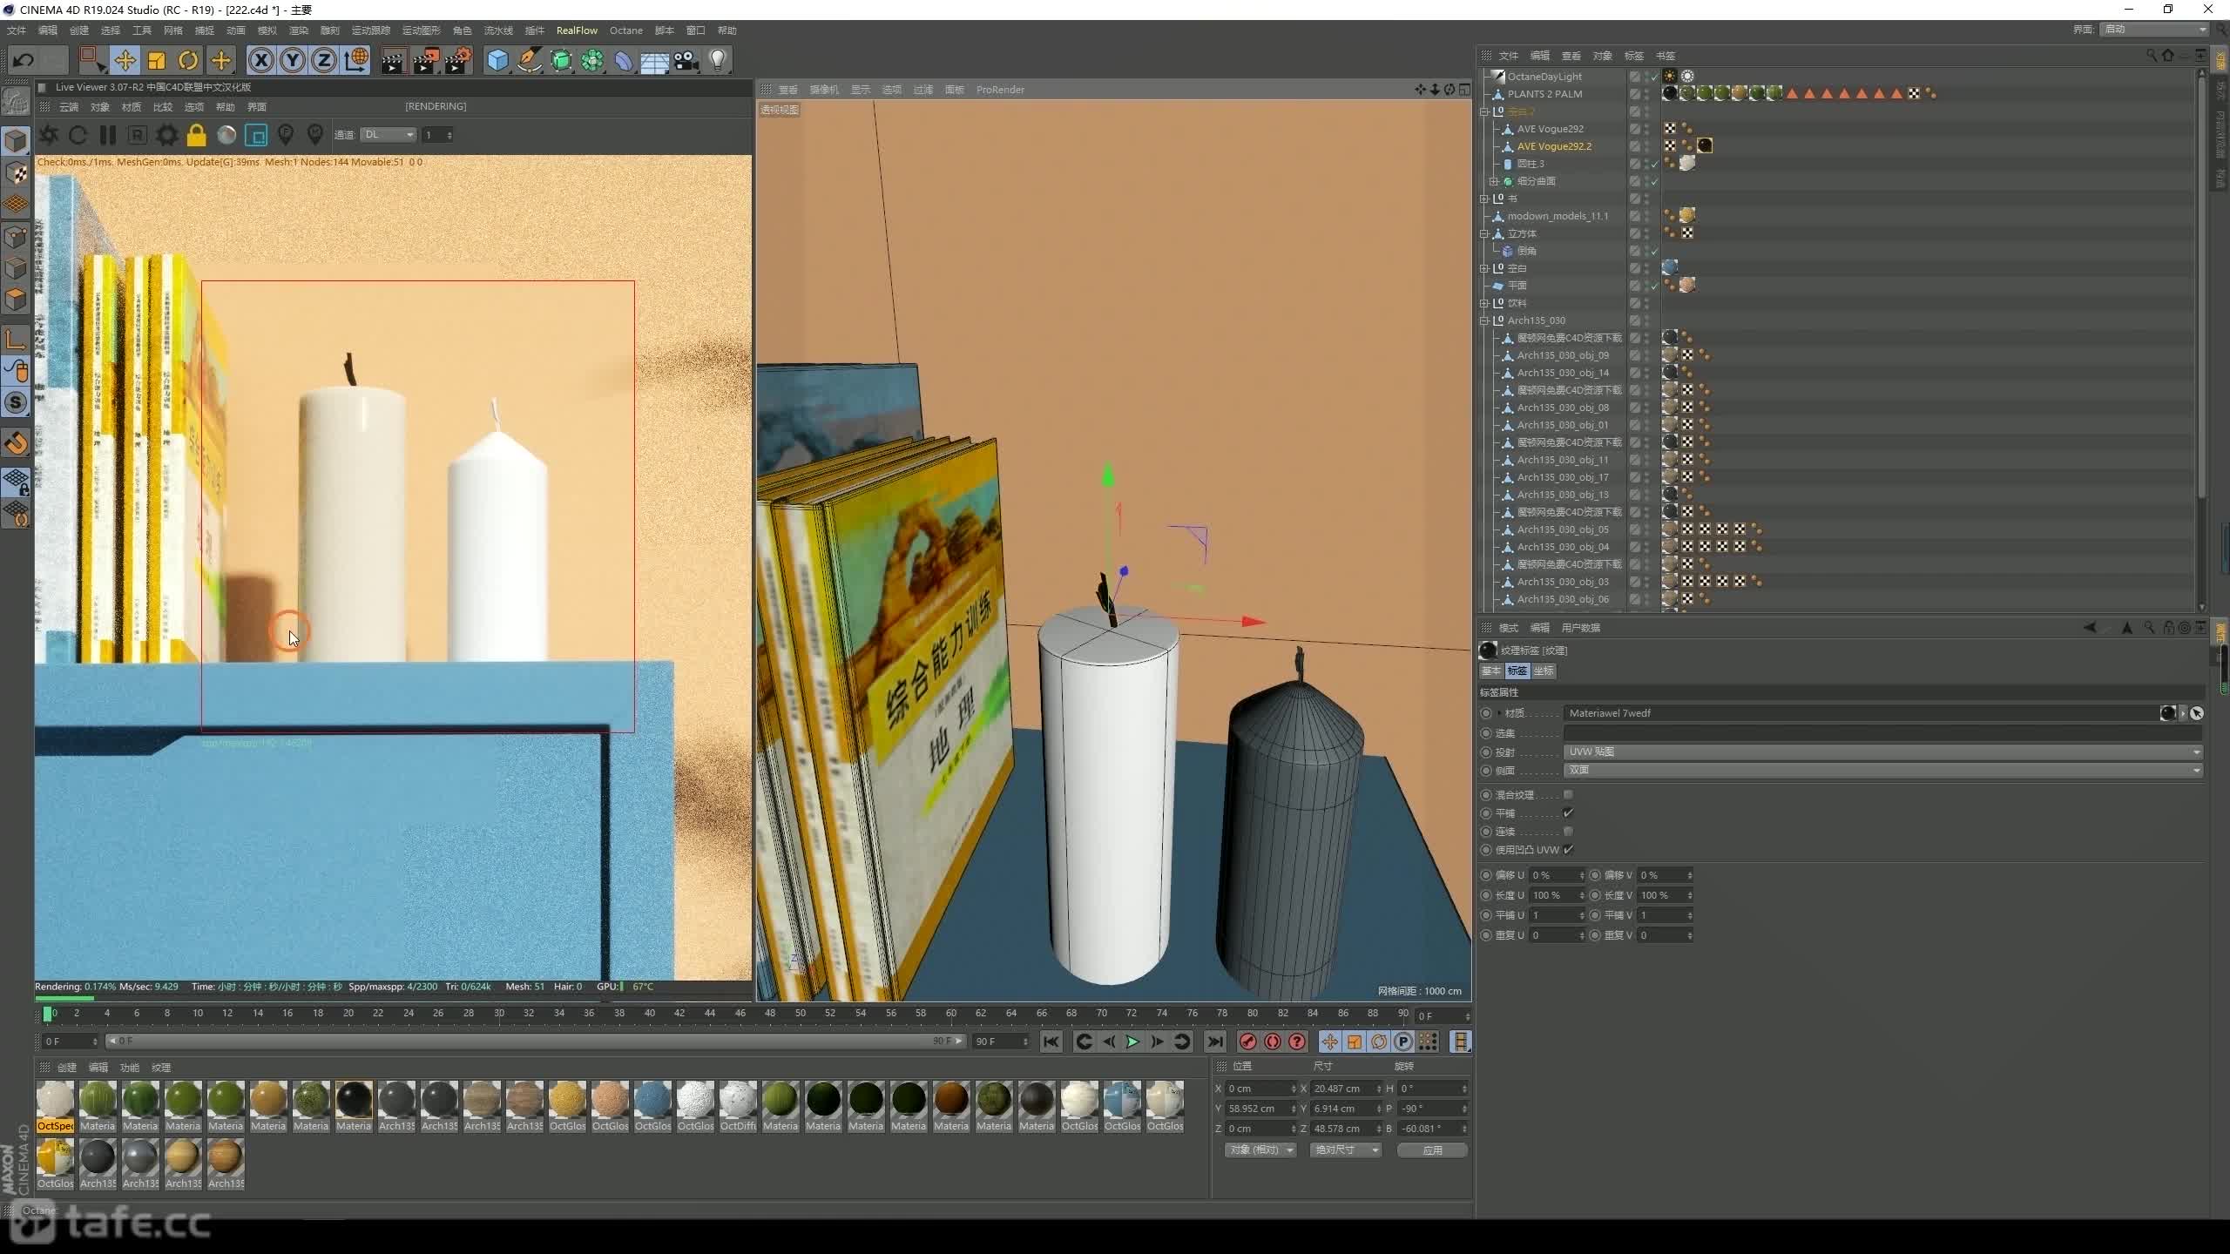Click the Undo arrow in the main toolbar

pyautogui.click(x=24, y=60)
